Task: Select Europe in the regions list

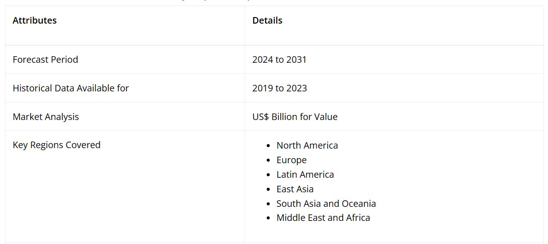Action: click(x=291, y=160)
